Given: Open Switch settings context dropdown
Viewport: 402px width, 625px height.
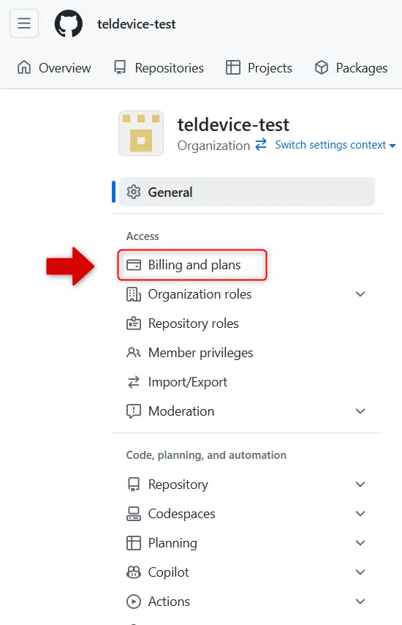Looking at the screenshot, I should tap(335, 145).
